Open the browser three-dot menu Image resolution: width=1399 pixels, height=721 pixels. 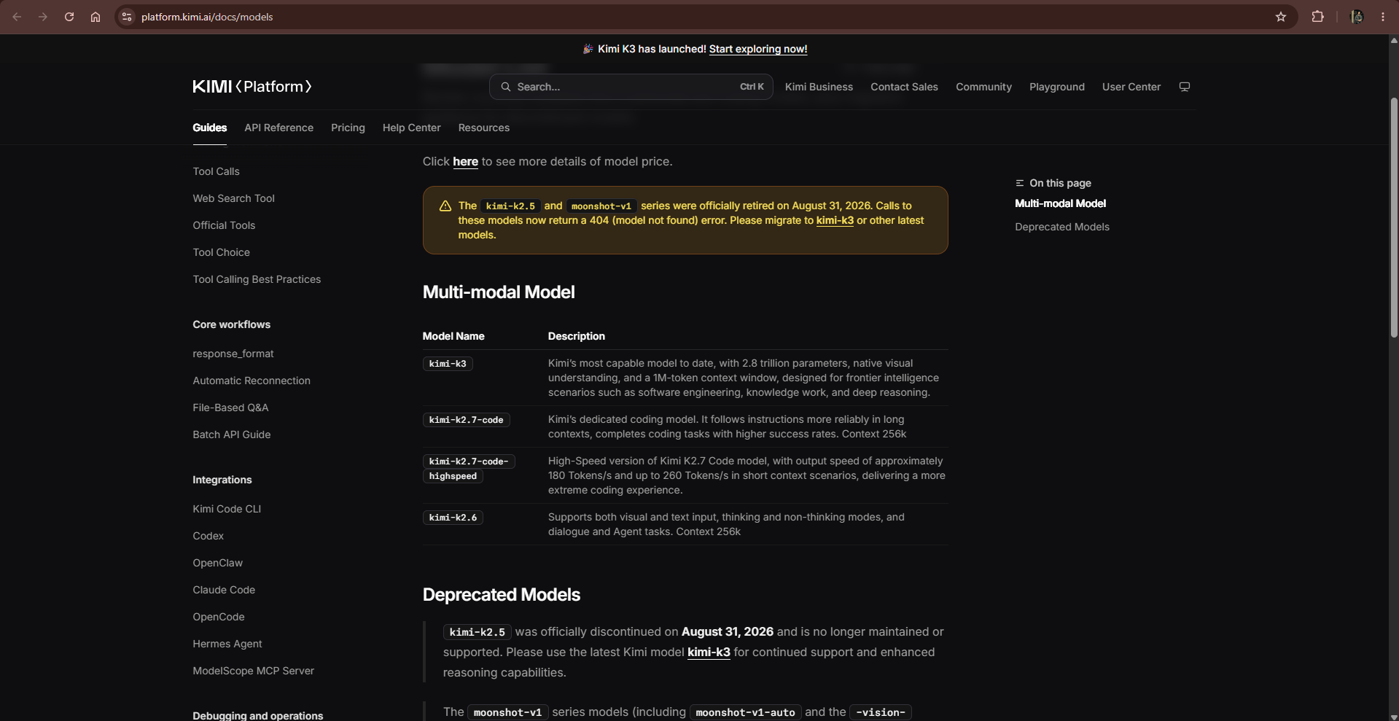click(x=1383, y=17)
